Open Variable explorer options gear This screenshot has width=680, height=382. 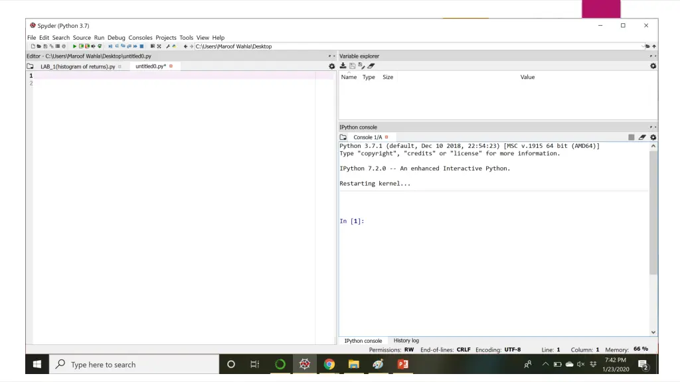pyautogui.click(x=653, y=66)
